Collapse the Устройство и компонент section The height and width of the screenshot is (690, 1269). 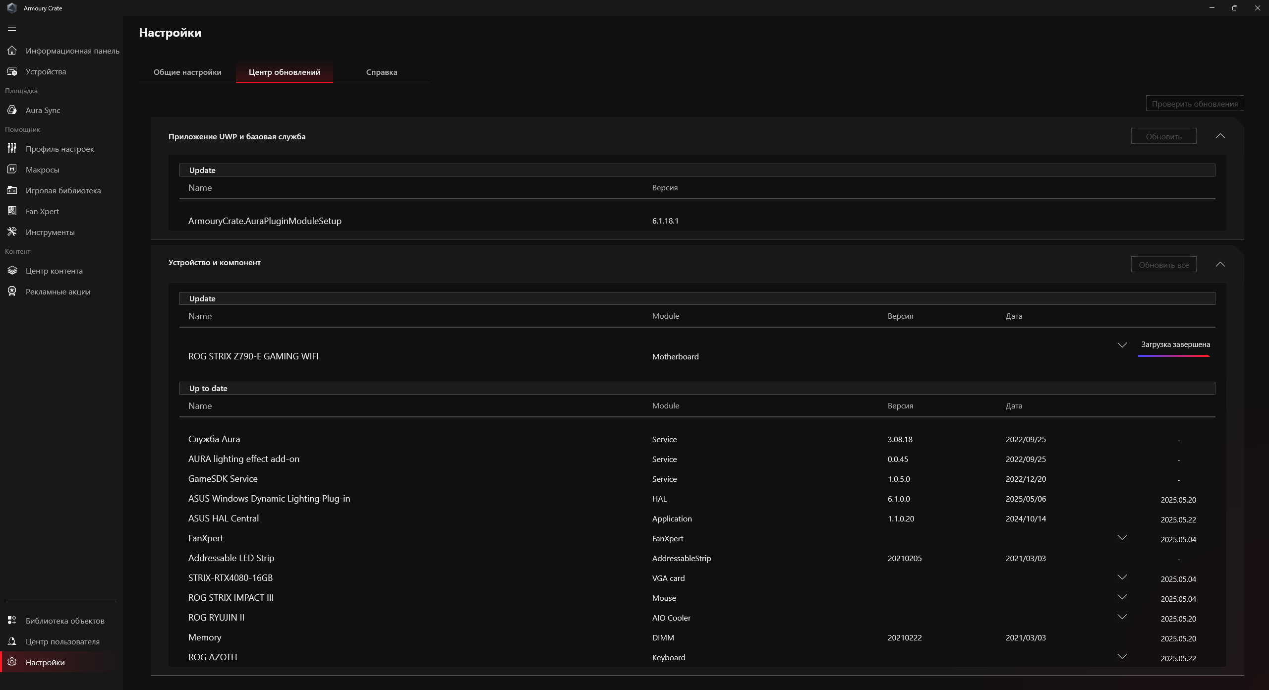coord(1220,264)
